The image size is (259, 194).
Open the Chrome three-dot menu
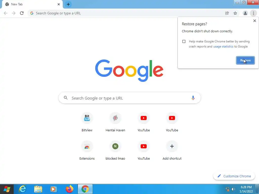click(x=253, y=13)
